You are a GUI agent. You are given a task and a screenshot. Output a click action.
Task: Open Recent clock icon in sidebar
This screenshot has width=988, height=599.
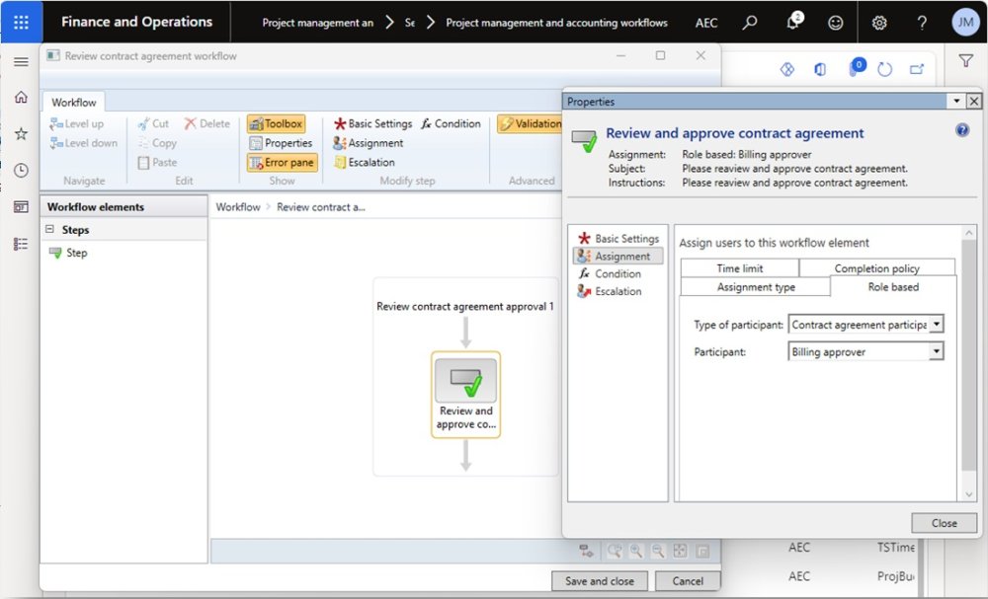21,170
